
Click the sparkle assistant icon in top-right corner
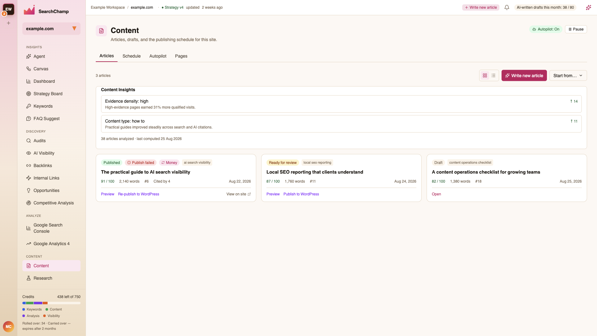tap(589, 7)
